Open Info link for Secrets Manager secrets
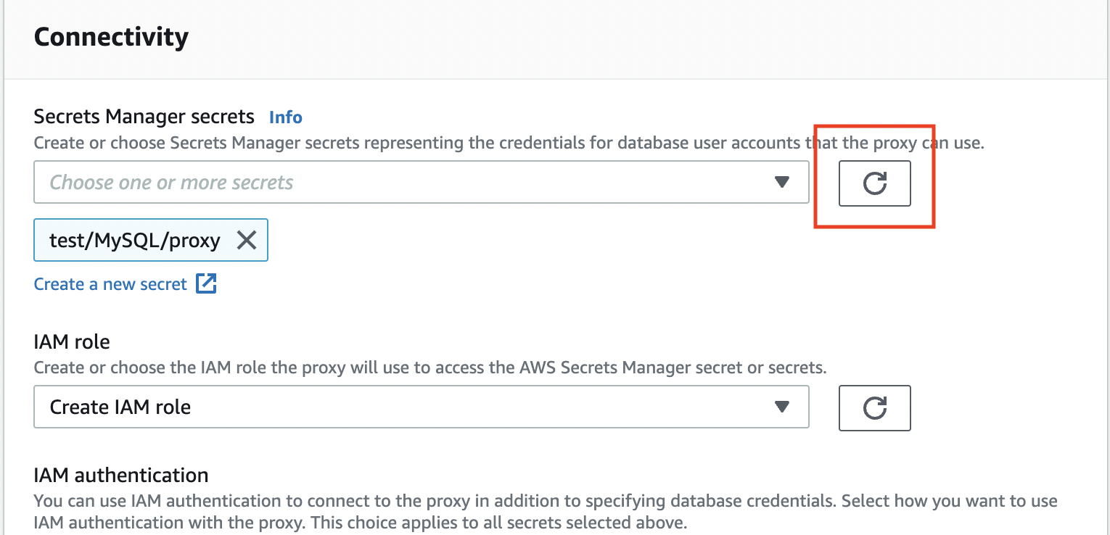1110x535 pixels. tap(285, 117)
